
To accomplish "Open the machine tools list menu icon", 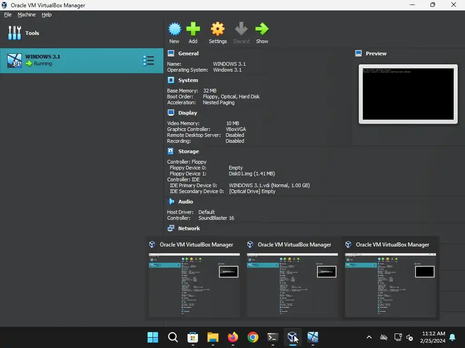I will coord(148,60).
